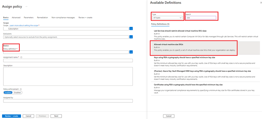Select Allowed virtual machine size SKUs definition
Viewport: 262px width, 119px height.
[206, 48]
